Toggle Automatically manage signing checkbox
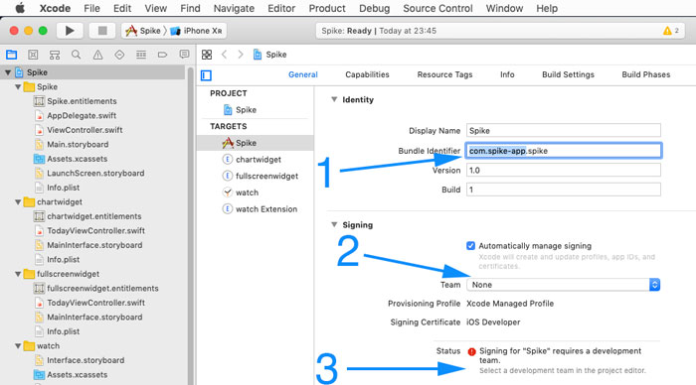 (470, 245)
